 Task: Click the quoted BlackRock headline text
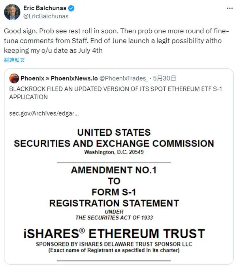point(116,93)
